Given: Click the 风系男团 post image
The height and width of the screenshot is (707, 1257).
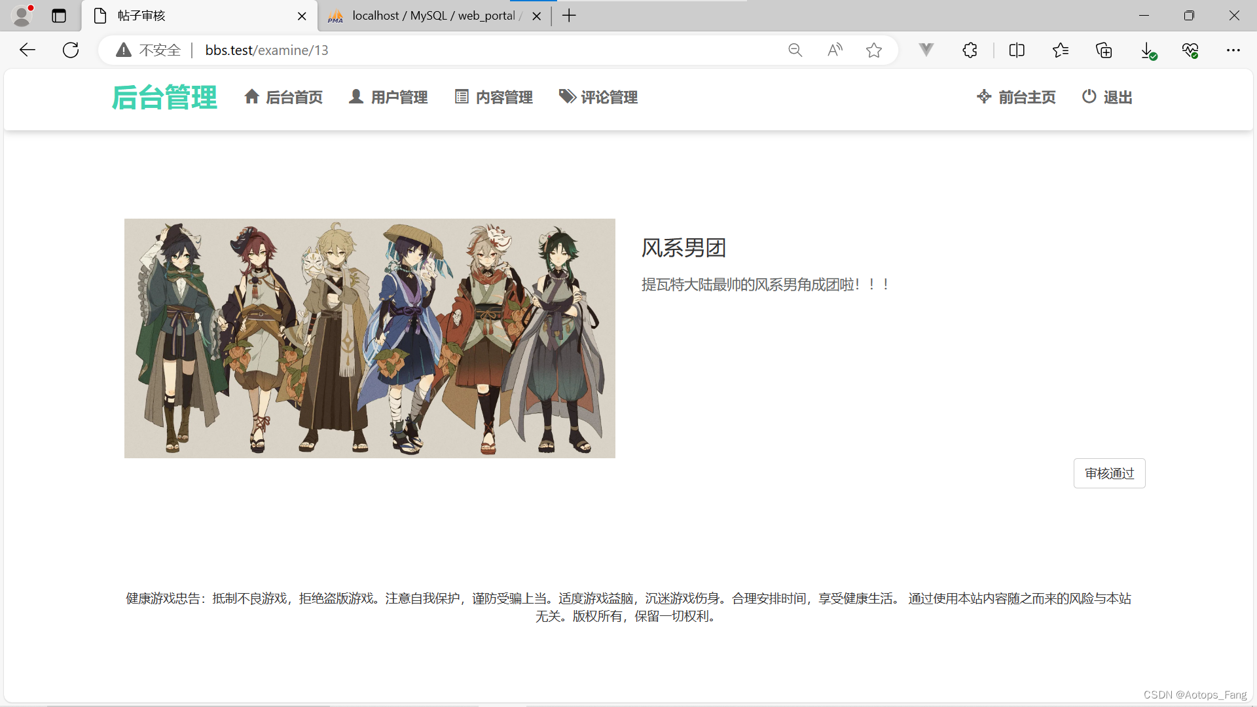Looking at the screenshot, I should pos(369,338).
